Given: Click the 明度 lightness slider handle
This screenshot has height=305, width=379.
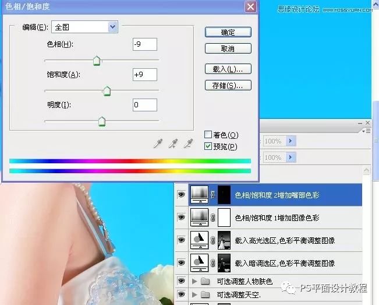Looking at the screenshot, I should click(102, 121).
